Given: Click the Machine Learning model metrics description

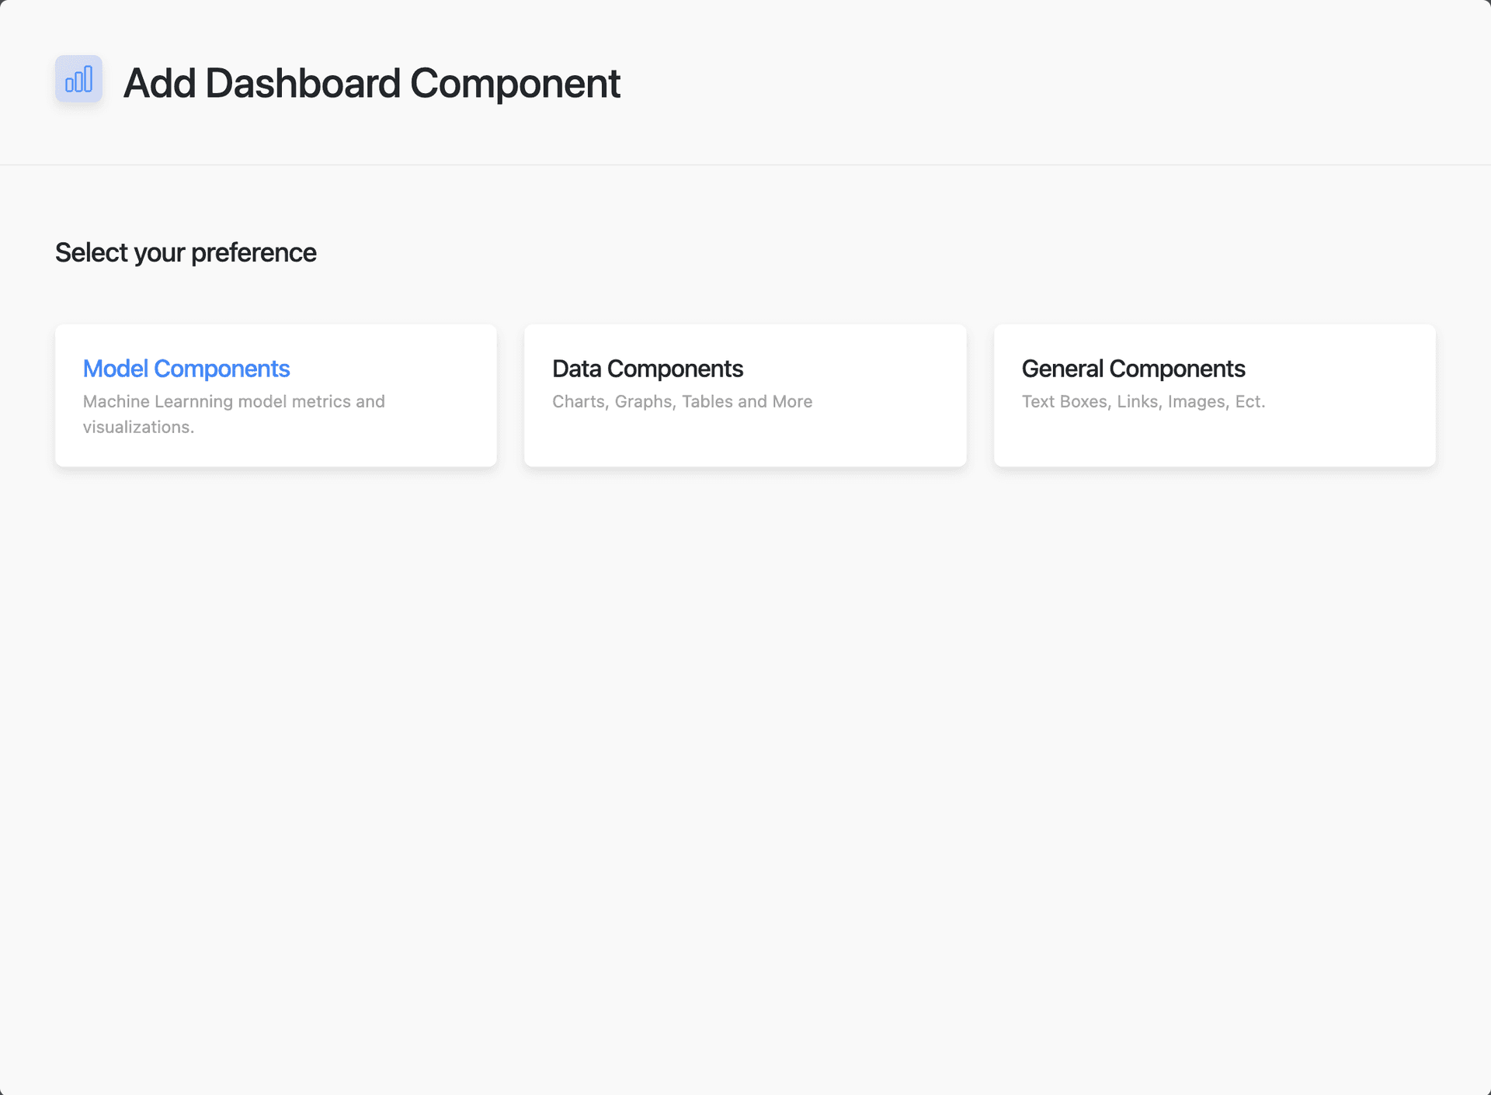Looking at the screenshot, I should click(234, 402).
